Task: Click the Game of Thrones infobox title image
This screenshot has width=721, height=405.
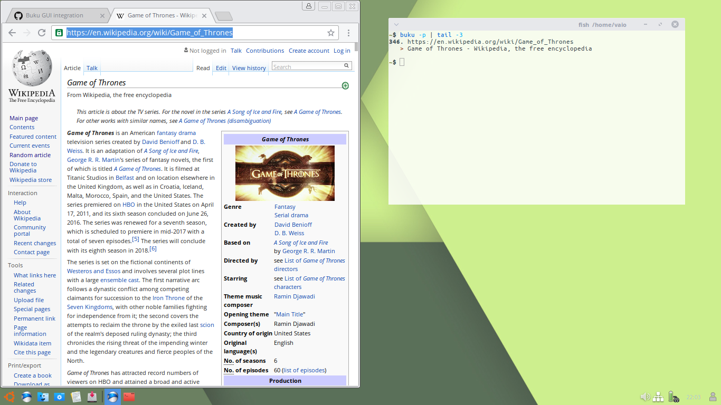Action: coord(285,173)
